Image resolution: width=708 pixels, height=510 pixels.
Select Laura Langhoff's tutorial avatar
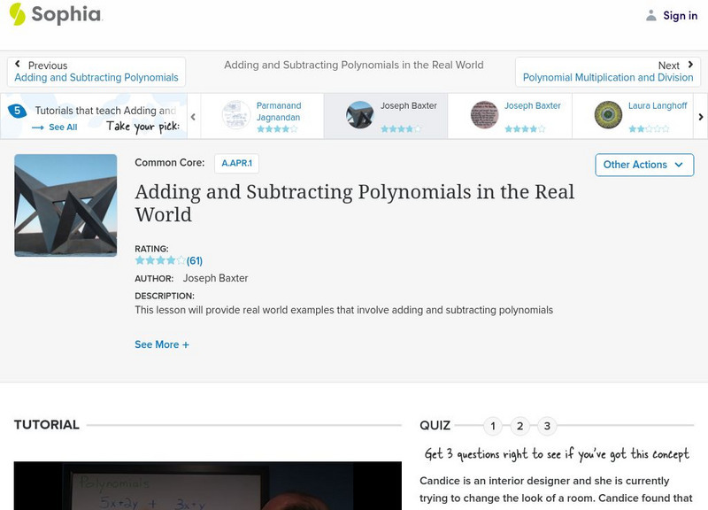(608, 115)
